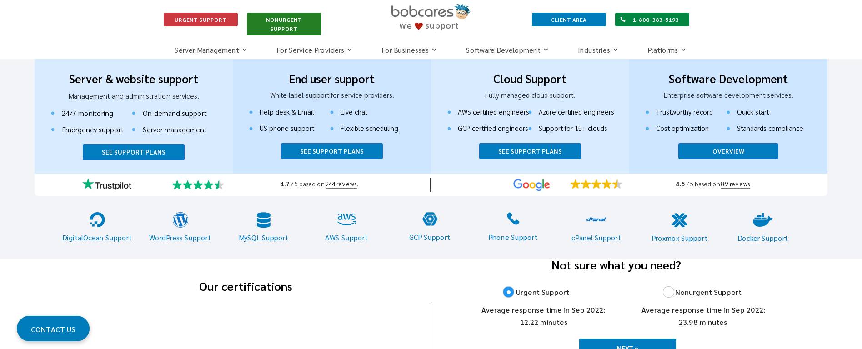Expand the Software Development nav dropdown
Image resolution: width=862 pixels, height=349 pixels.
click(x=506, y=50)
